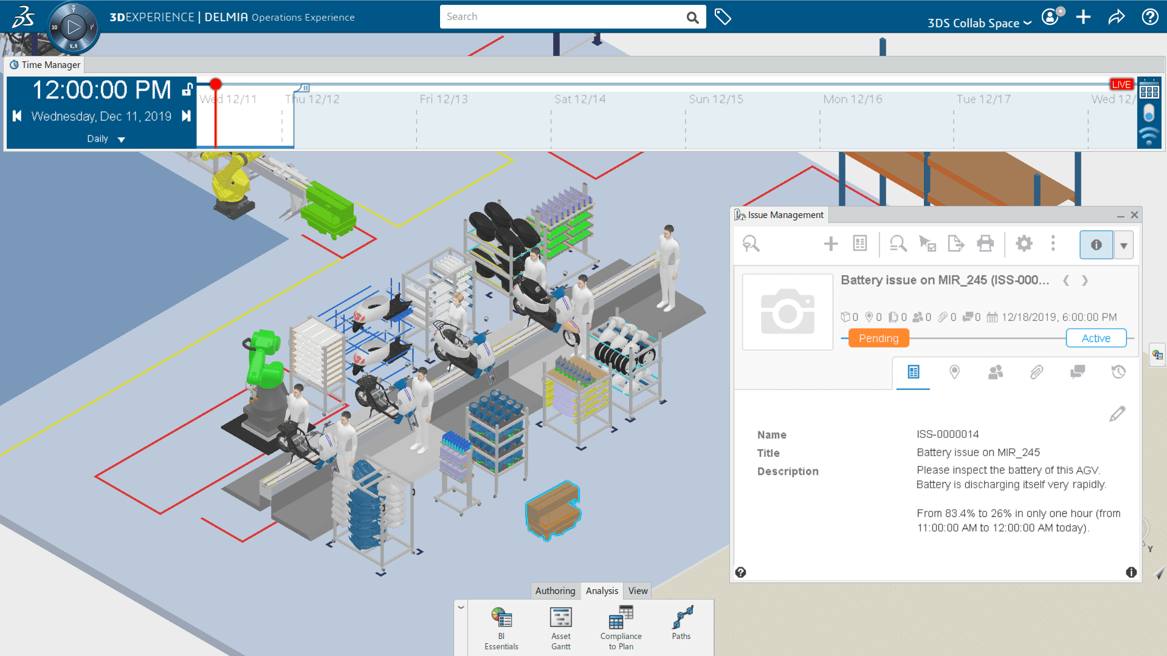
Task: Select the Time Manager tab
Action: pos(44,64)
